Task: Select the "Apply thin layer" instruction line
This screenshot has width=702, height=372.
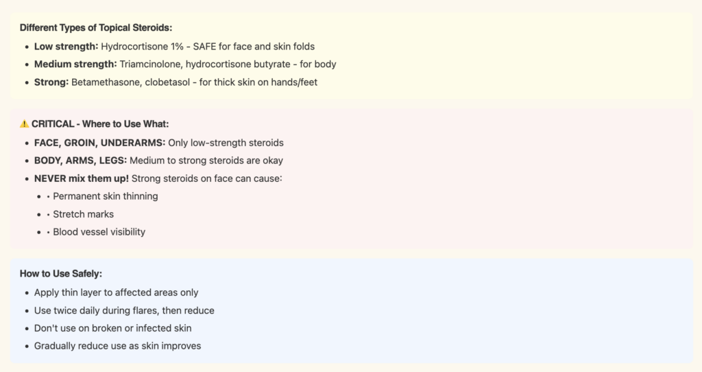Action: point(116,292)
